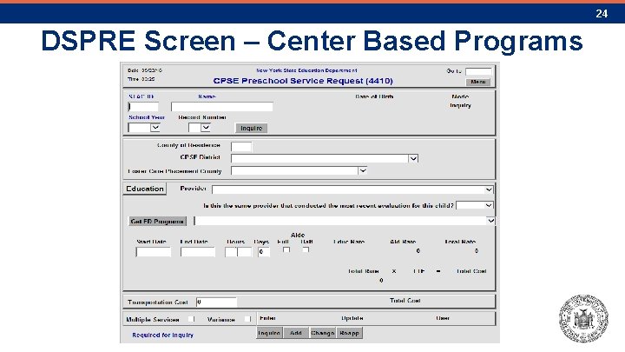Click the Go to input field
Screen dimensions: 625x352
pos(478,71)
